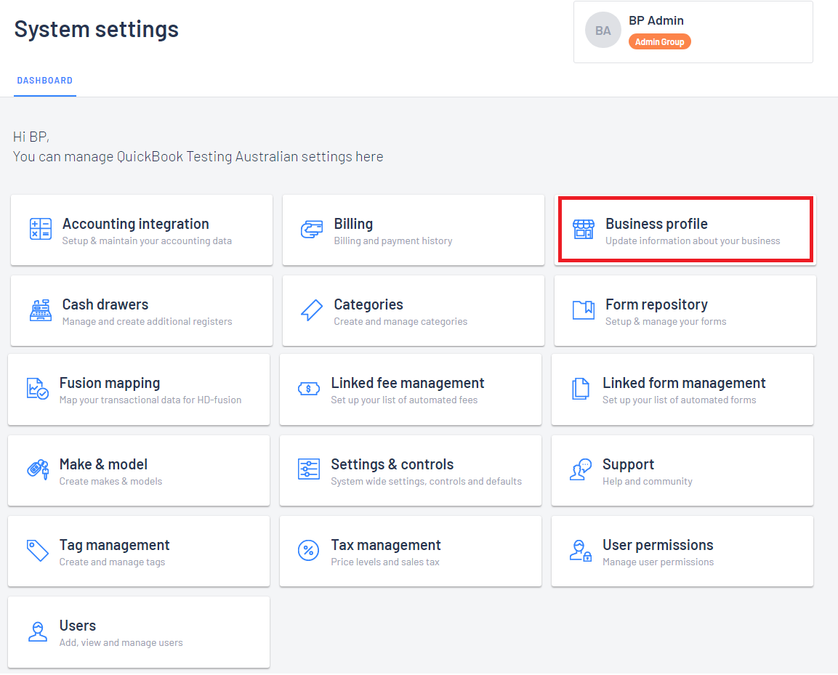Click the Linked fee management money icon

point(309,389)
